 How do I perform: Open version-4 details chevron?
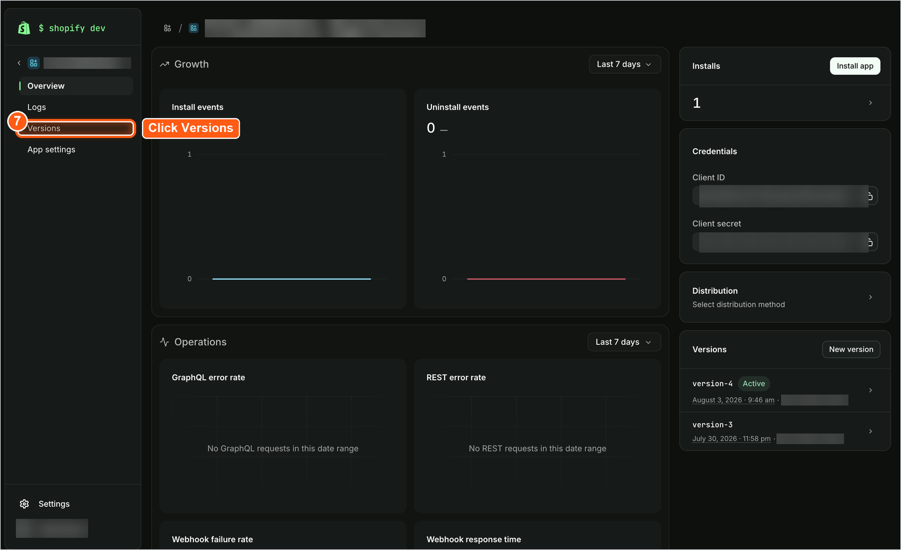coord(870,390)
